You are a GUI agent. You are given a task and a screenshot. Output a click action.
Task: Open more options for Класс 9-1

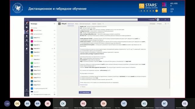click(x=55, y=67)
